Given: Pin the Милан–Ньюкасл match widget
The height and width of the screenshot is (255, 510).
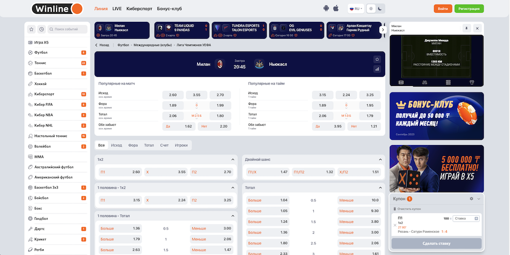Looking at the screenshot, I should (466, 28).
